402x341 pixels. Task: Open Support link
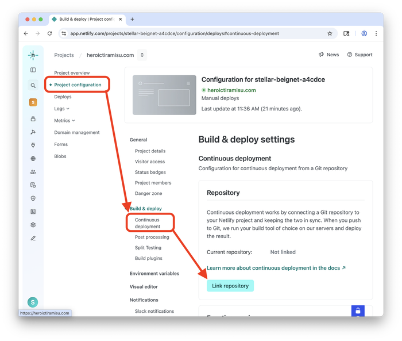[x=360, y=55]
